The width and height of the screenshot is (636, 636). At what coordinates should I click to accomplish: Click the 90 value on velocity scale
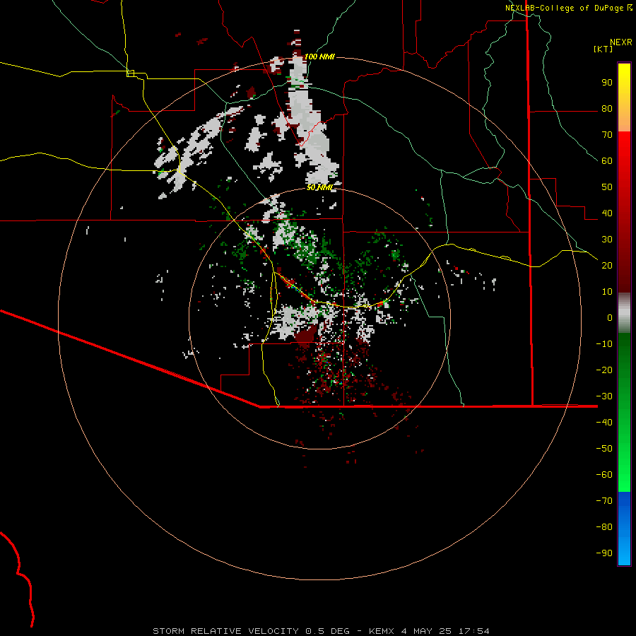click(x=607, y=83)
